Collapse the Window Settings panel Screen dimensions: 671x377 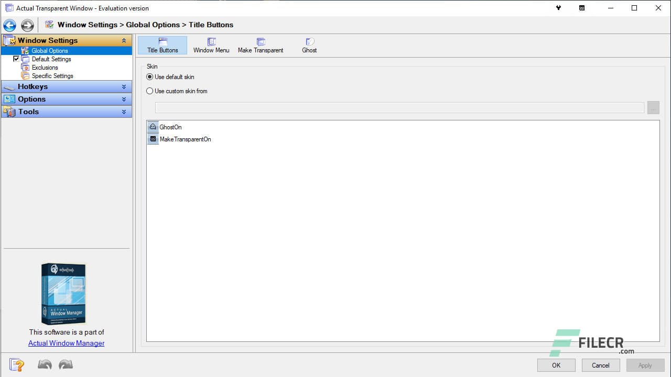click(124, 40)
